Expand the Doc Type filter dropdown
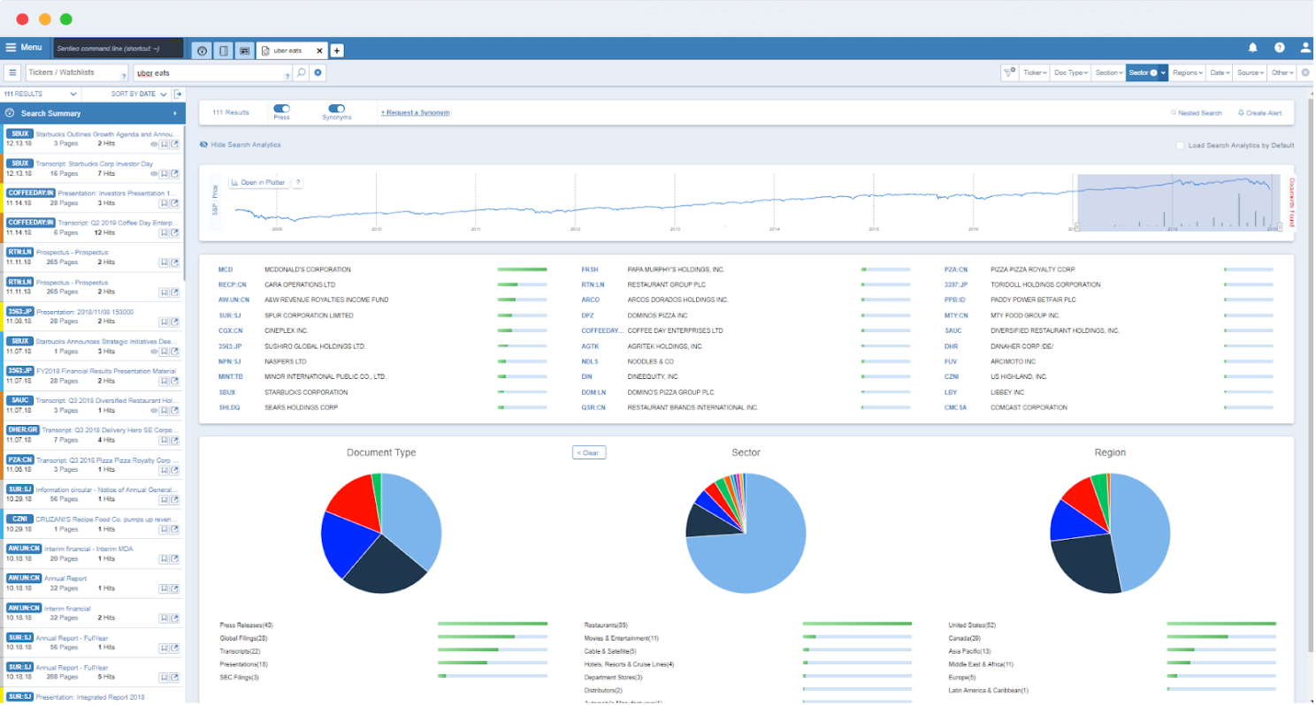Viewport: 1316px width, 705px height. coord(1070,72)
